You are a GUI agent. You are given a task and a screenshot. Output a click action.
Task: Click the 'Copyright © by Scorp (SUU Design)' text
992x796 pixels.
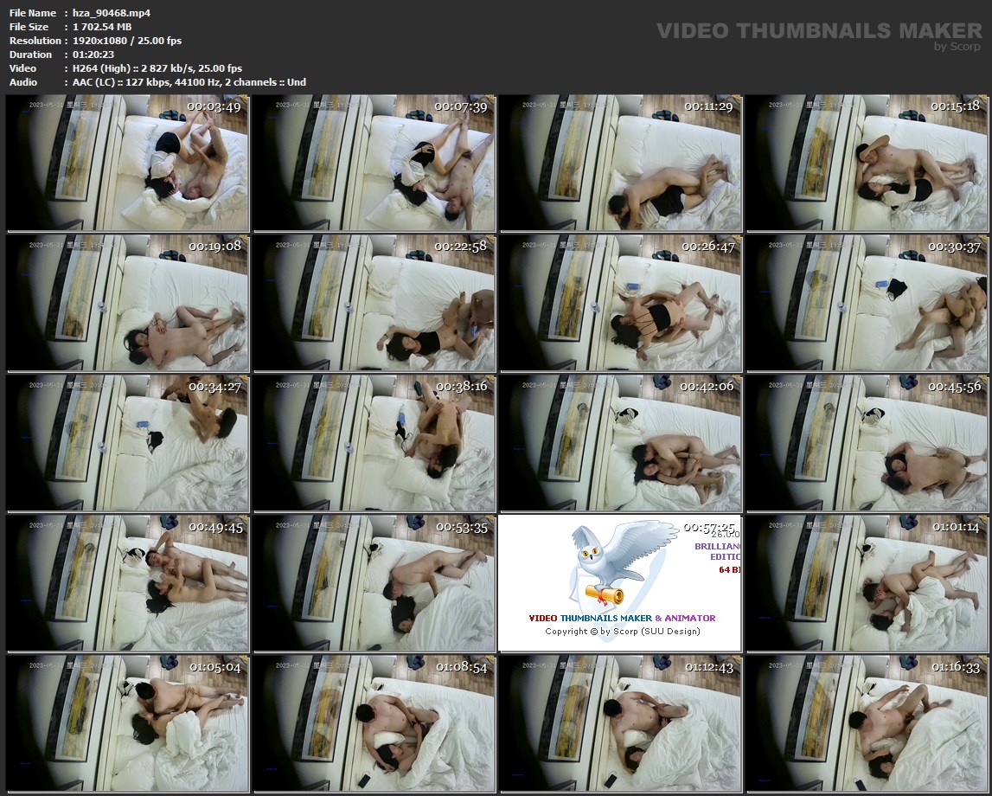pyautogui.click(x=623, y=631)
